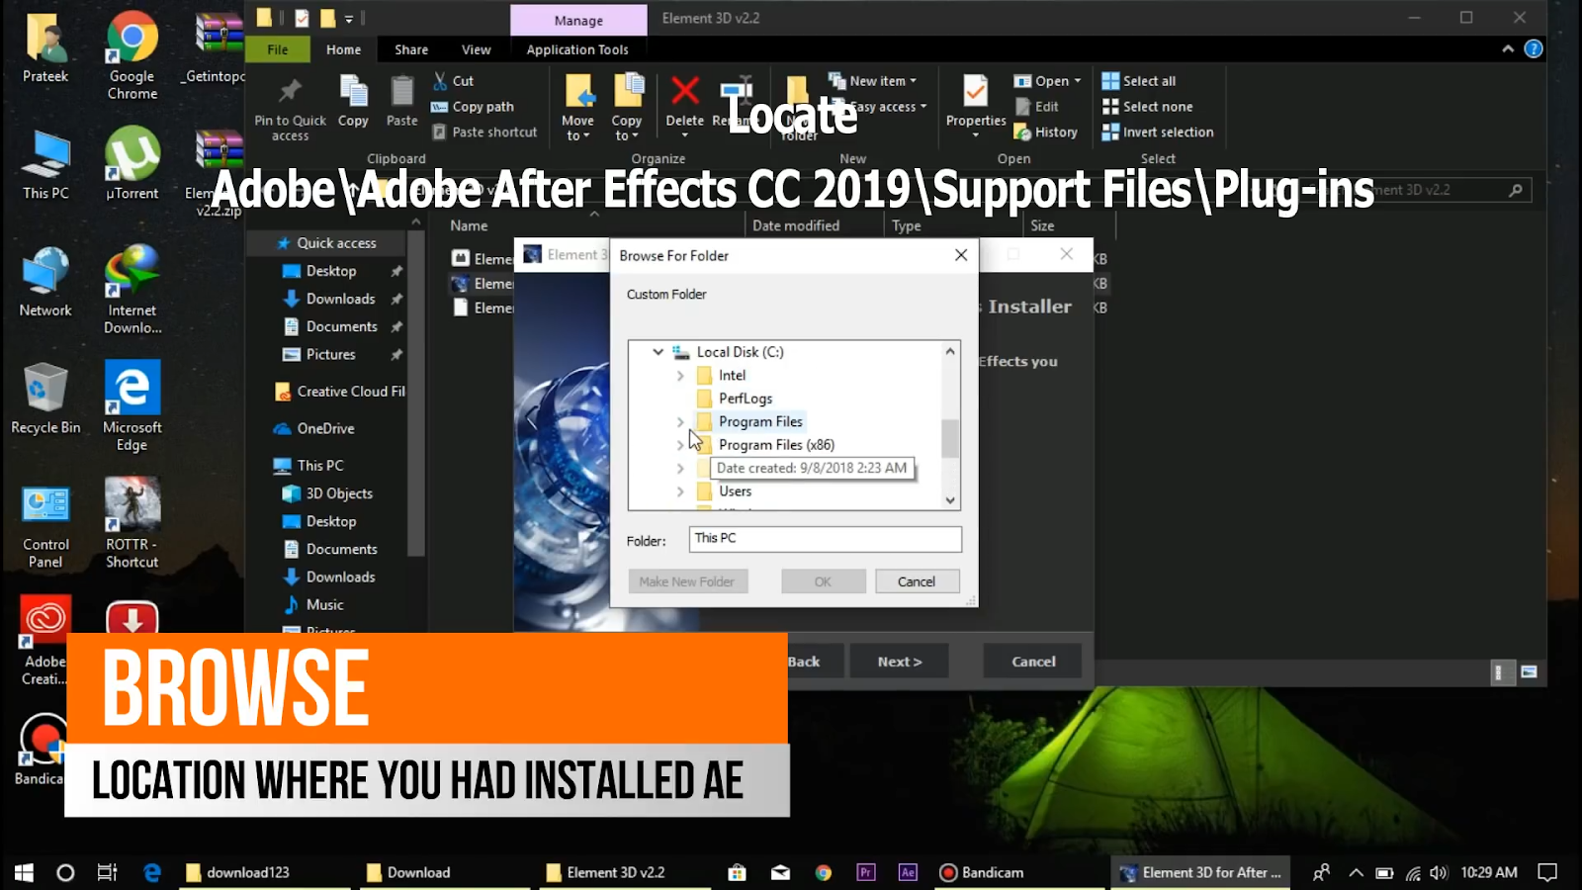Screen dimensions: 1582x890
Task: Open Properties in the ribbon
Action: point(975,105)
